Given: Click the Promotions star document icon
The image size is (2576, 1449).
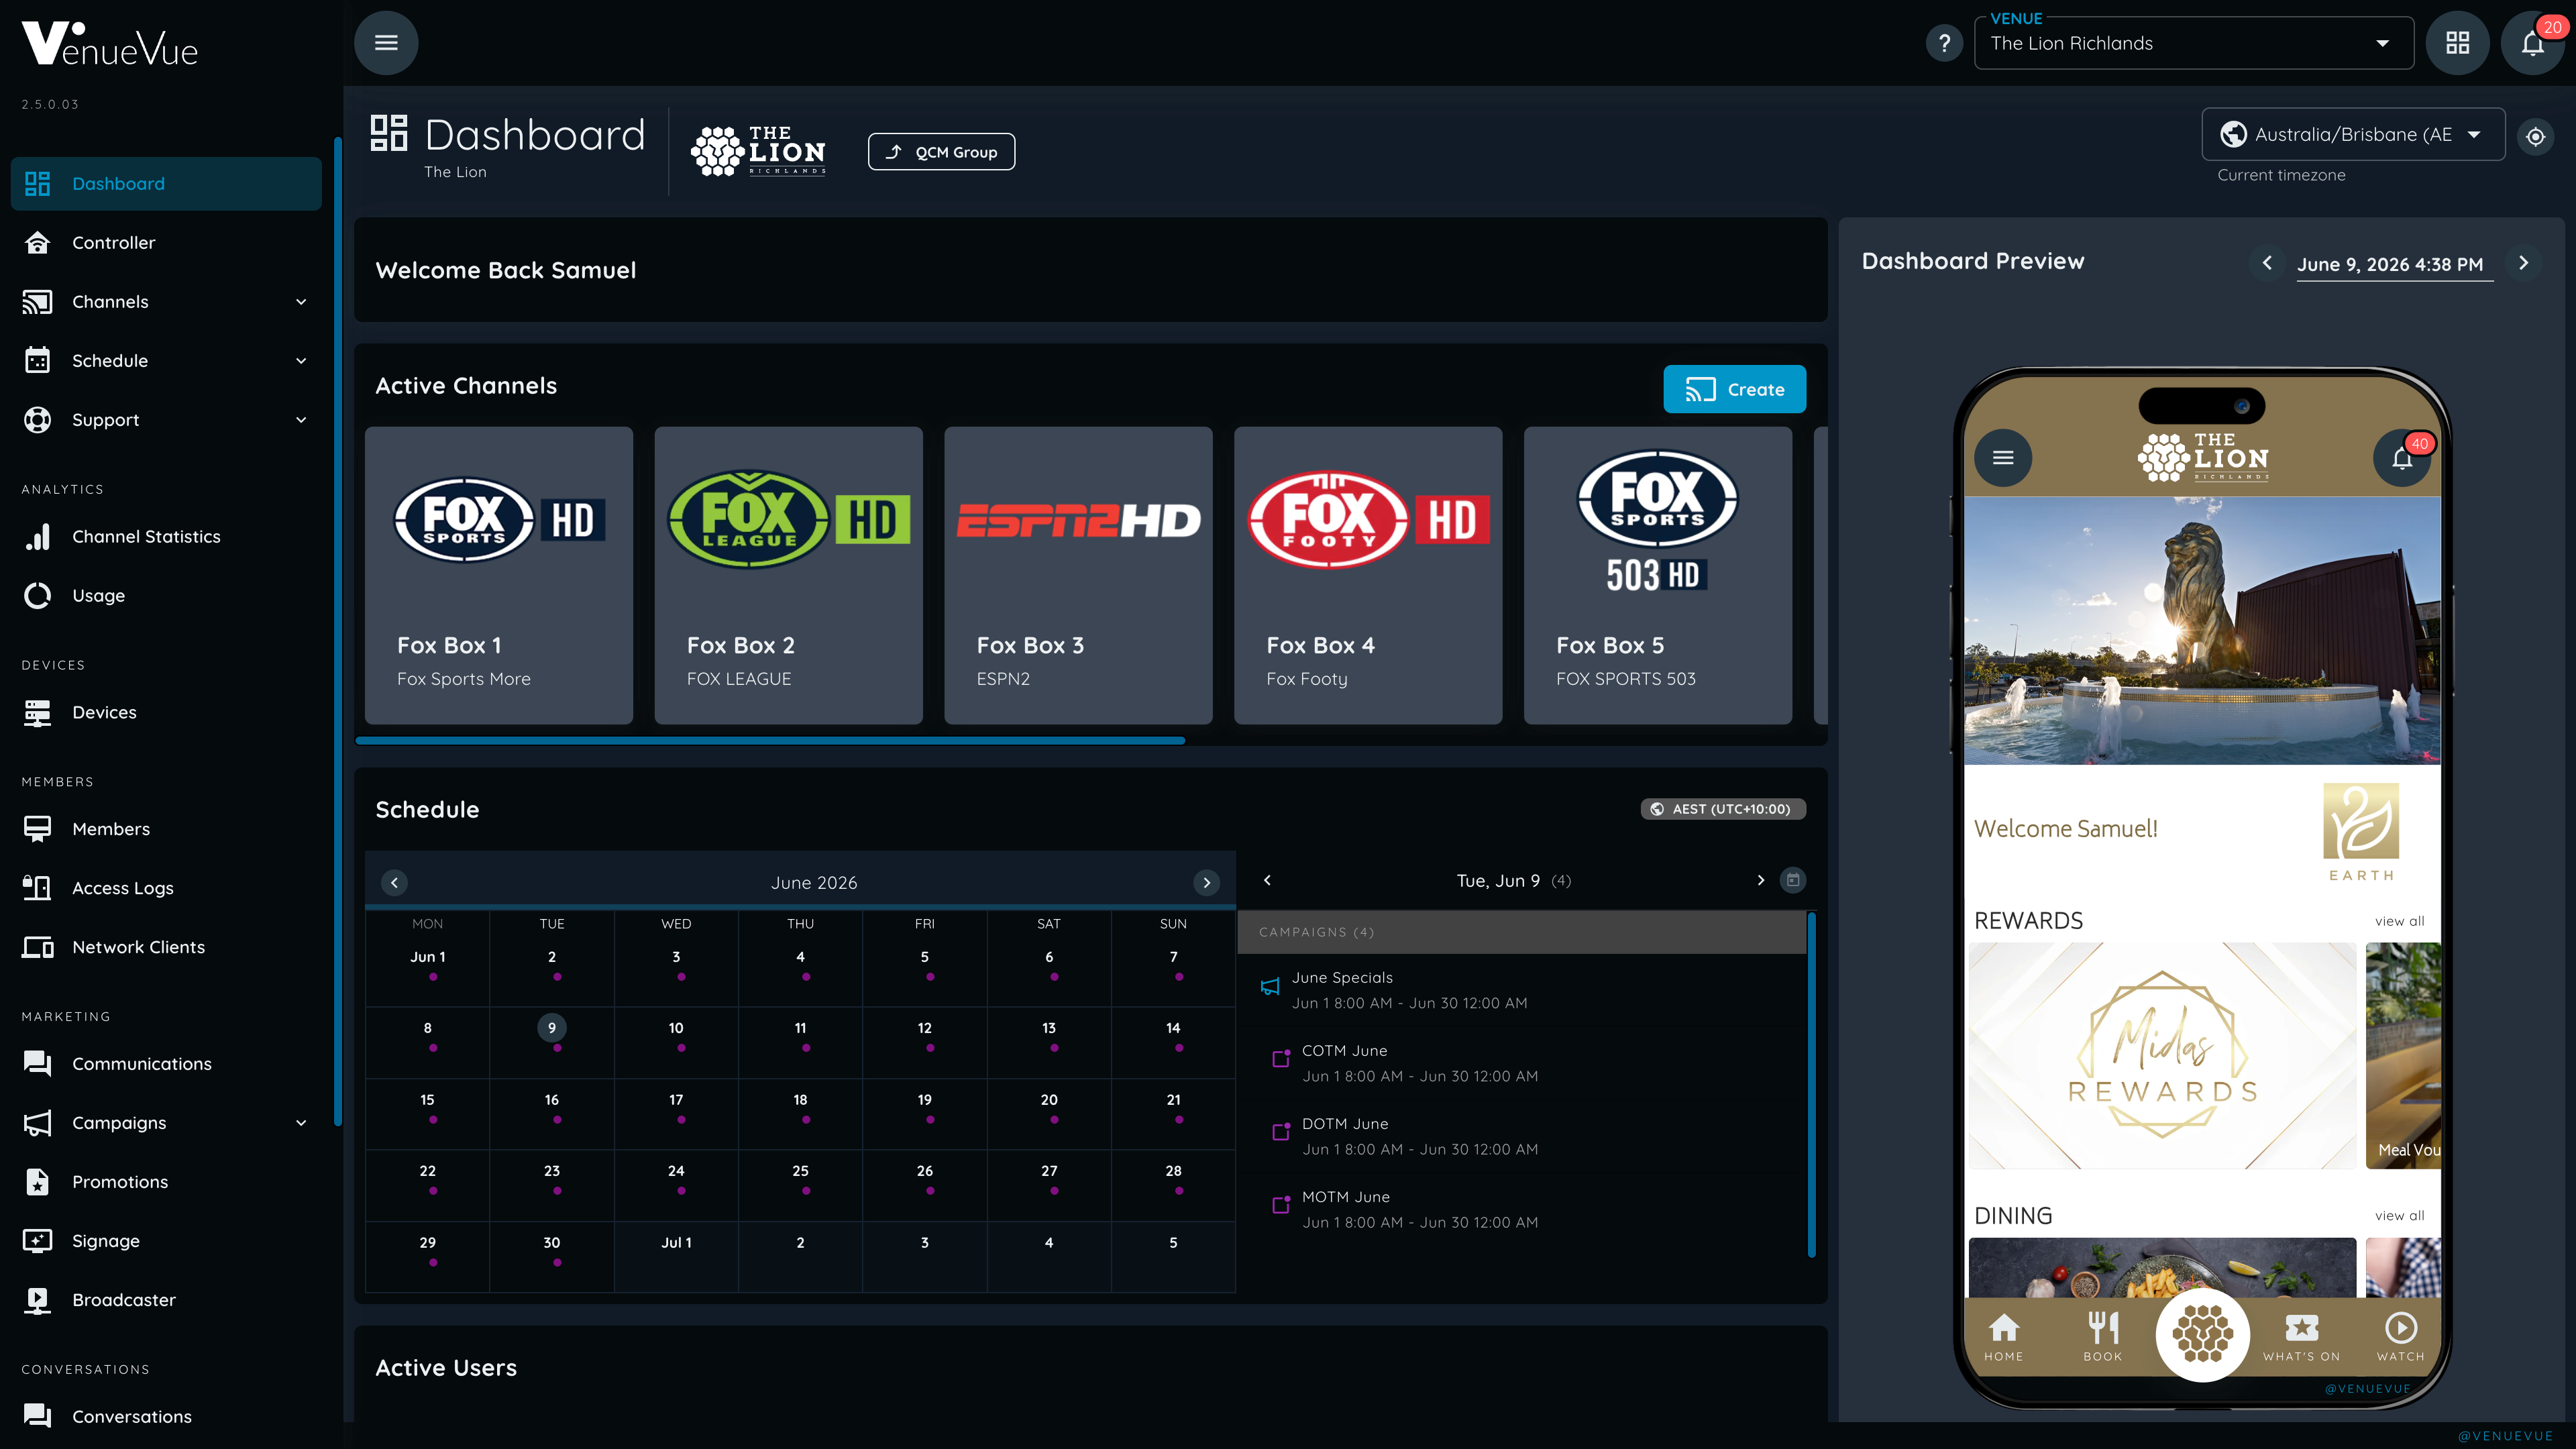Looking at the screenshot, I should [x=37, y=1182].
